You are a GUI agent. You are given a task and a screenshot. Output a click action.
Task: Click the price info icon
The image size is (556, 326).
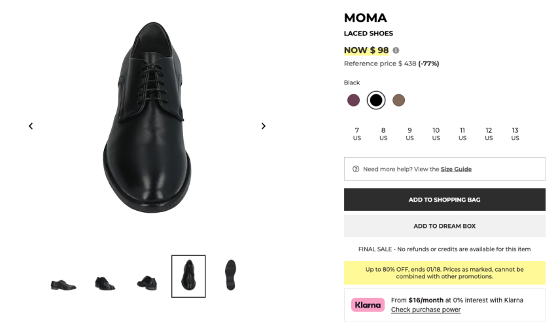pos(396,50)
